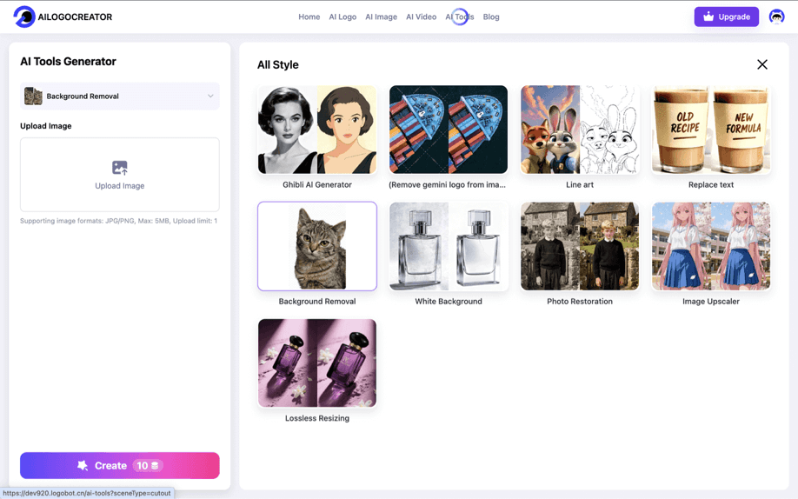
Task: Open the AI Tools menu item
Action: [460, 17]
